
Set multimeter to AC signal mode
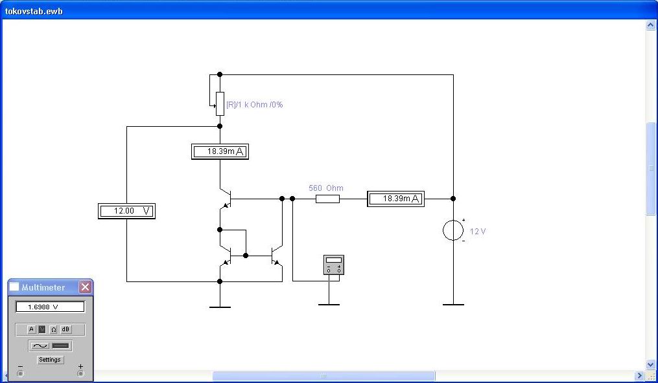click(x=40, y=346)
